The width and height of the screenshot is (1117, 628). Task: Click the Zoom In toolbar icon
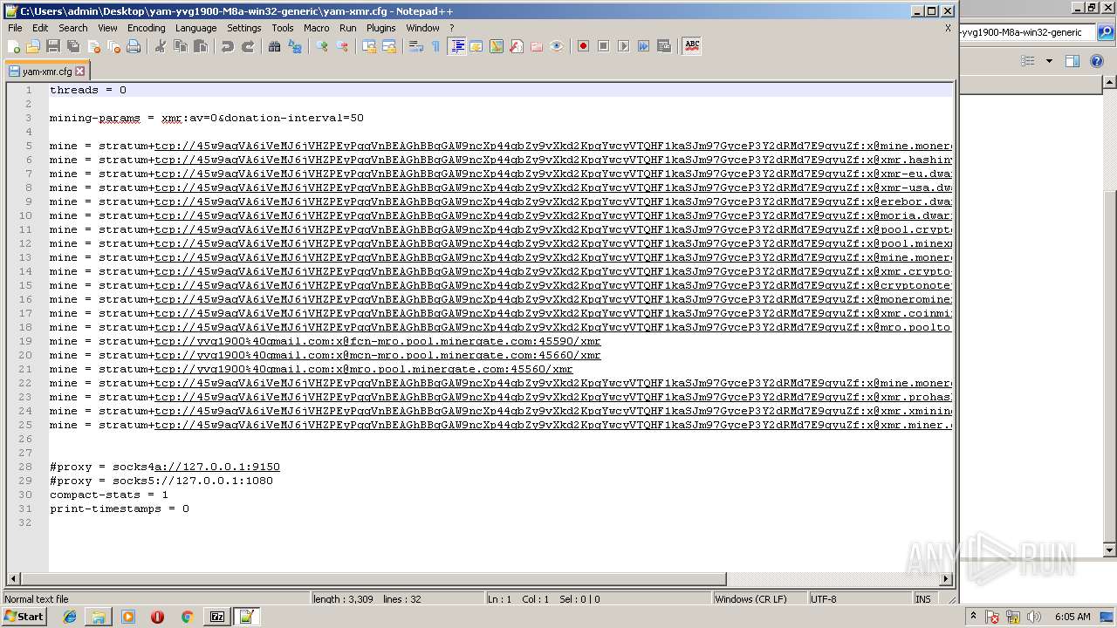322,46
